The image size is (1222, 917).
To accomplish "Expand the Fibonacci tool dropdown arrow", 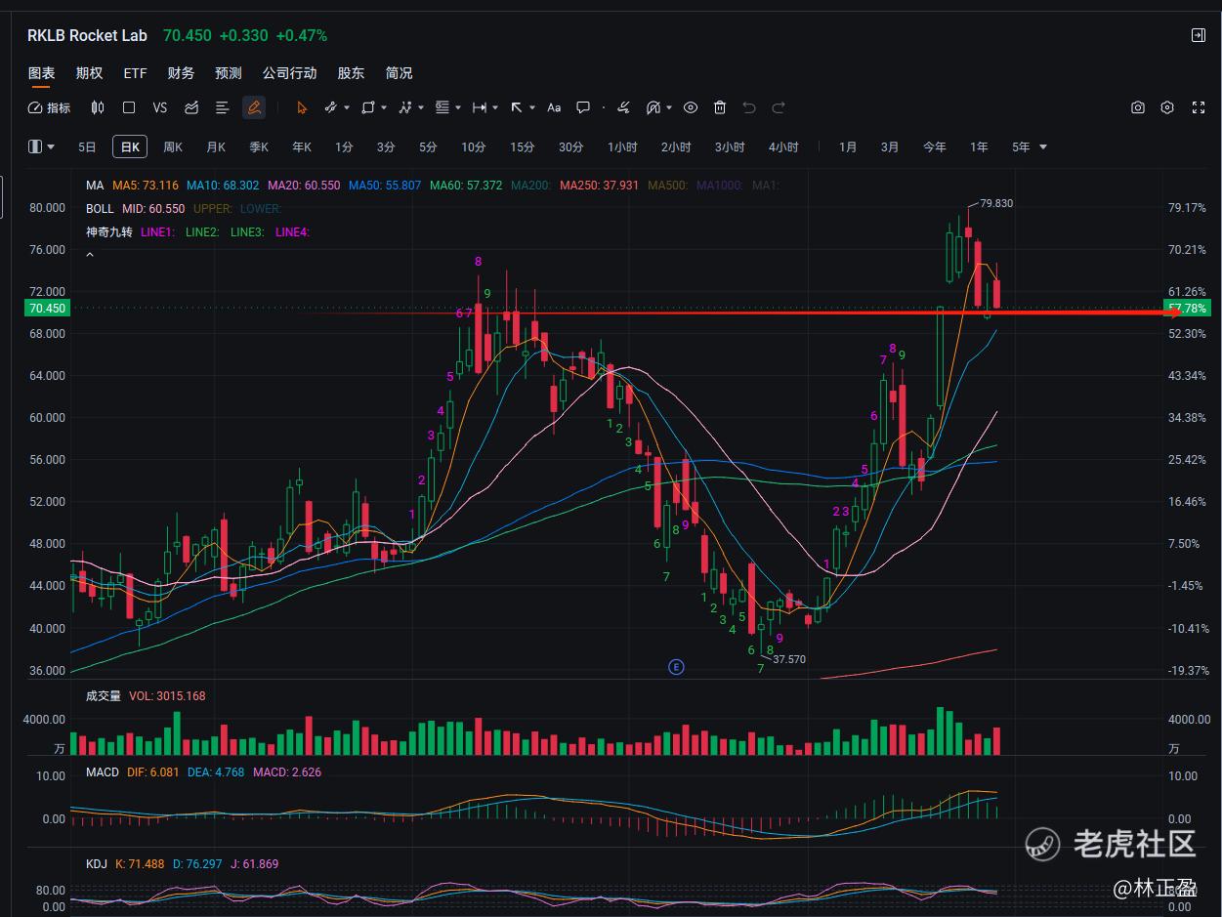I will 457,107.
